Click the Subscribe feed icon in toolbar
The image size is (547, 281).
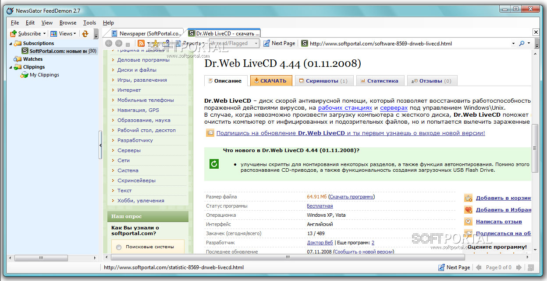click(13, 34)
